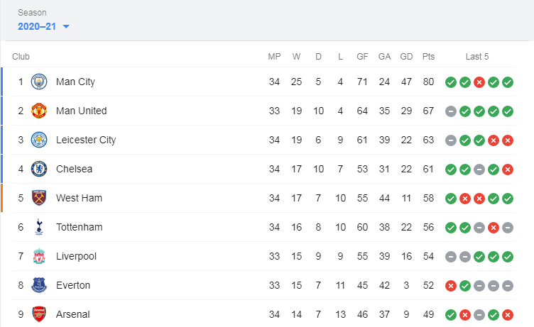This screenshot has width=534, height=327.
Task: Open the Tottenham team link
Action: click(79, 227)
